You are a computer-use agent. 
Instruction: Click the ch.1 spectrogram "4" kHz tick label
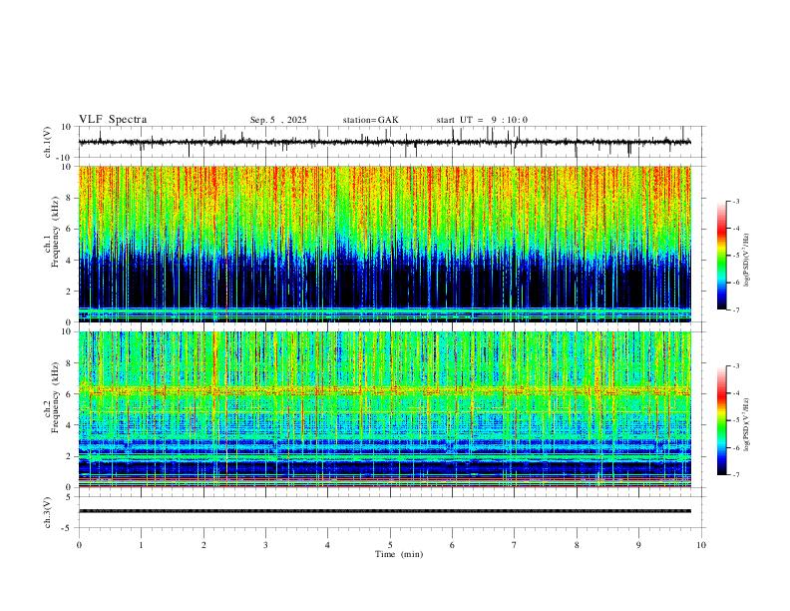click(x=70, y=261)
